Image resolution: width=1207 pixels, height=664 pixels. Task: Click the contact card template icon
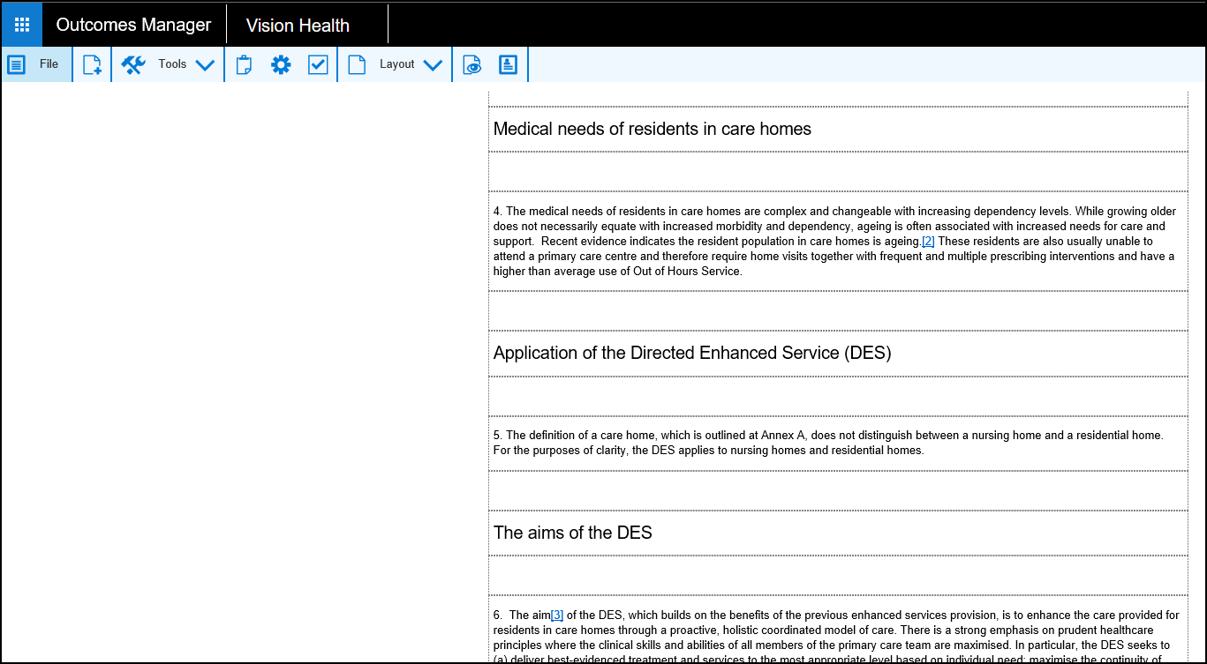(509, 64)
